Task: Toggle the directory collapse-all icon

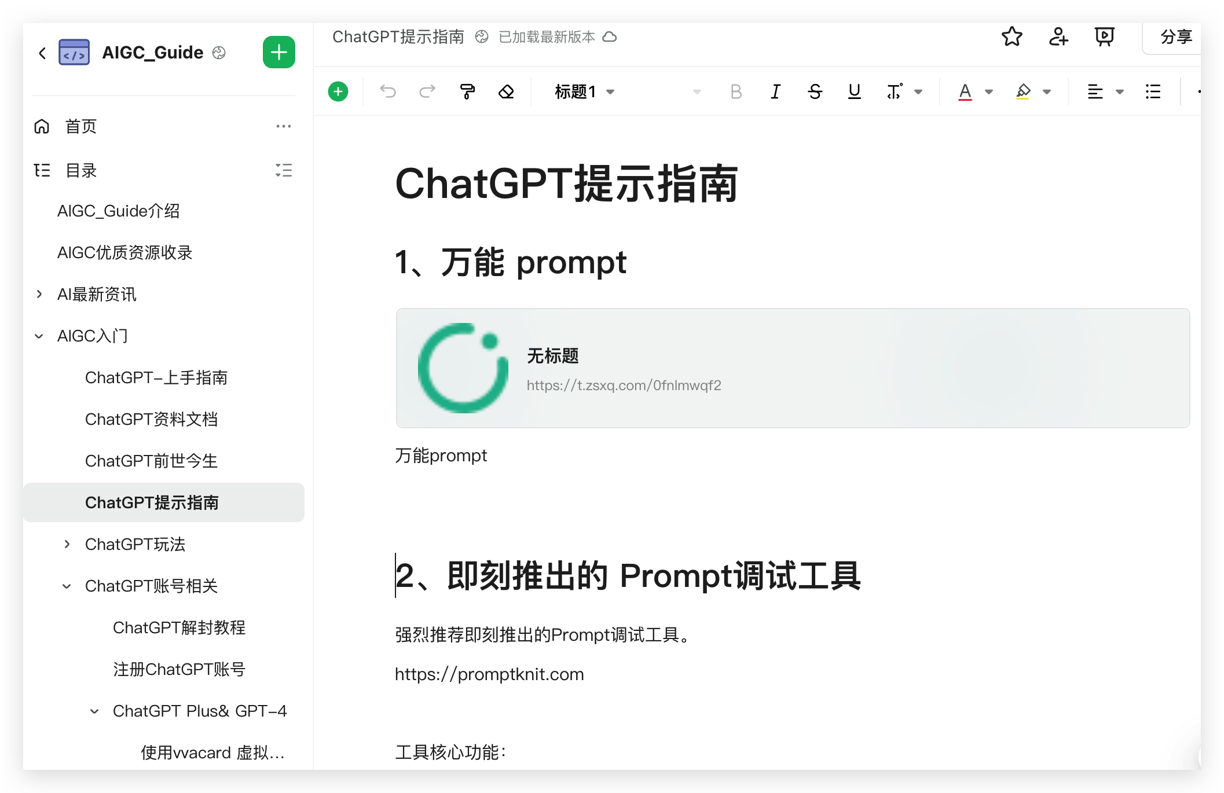Action: click(284, 170)
